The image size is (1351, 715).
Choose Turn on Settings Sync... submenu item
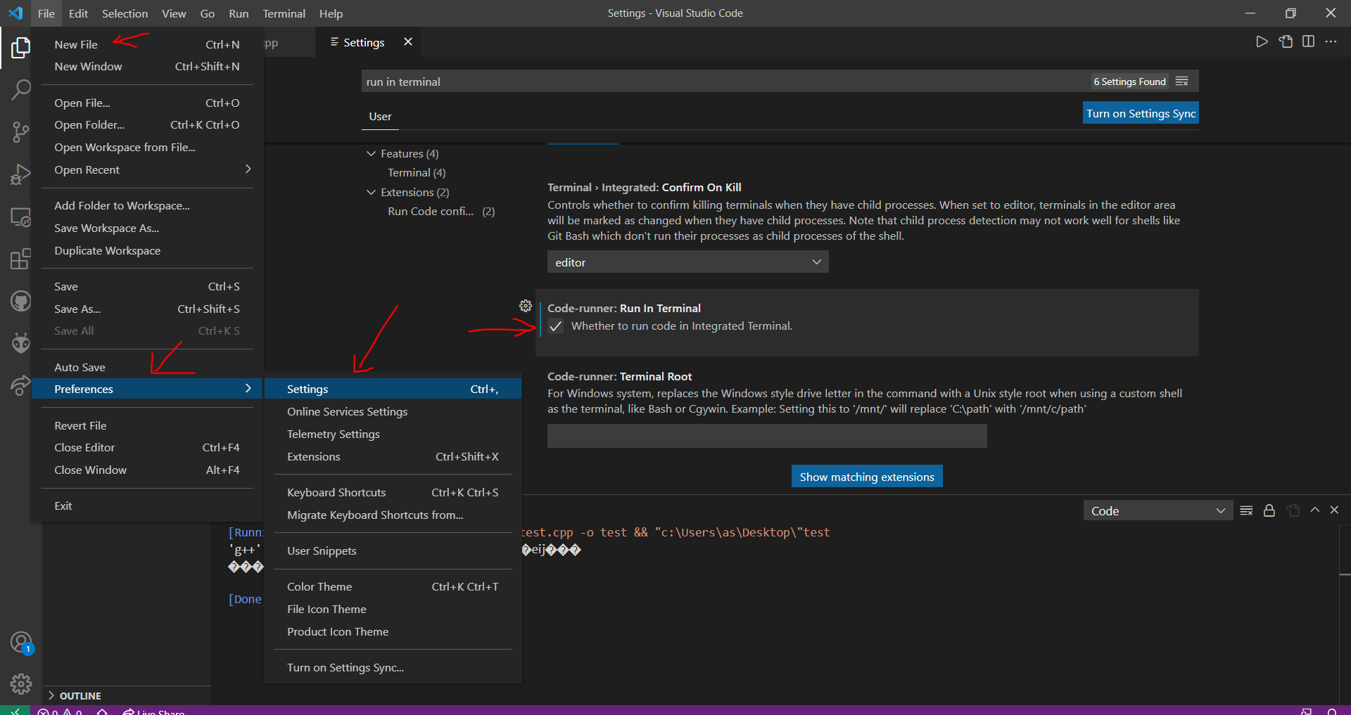(393, 667)
